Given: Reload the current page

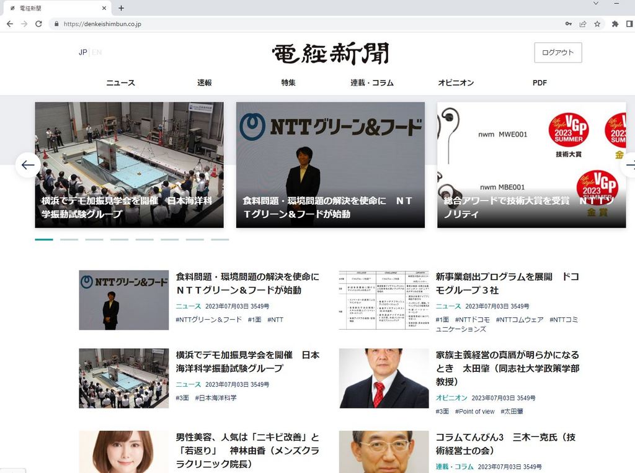Looking at the screenshot, I should pos(38,24).
